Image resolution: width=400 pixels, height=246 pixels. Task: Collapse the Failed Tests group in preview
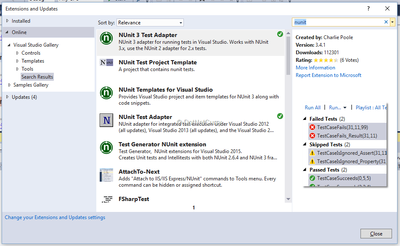click(305, 119)
